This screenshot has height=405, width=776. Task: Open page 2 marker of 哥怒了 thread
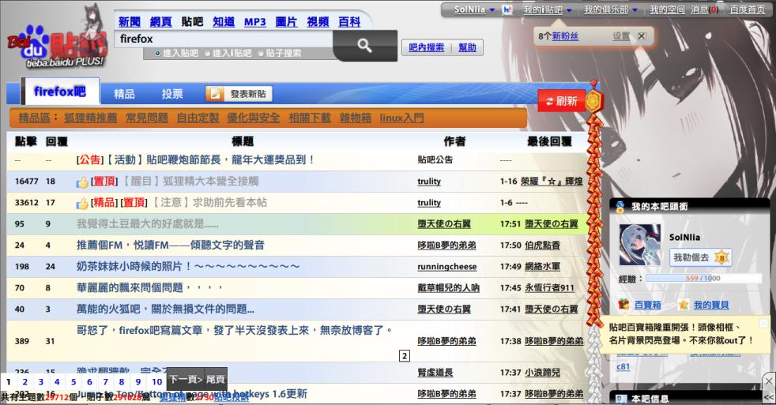coord(405,355)
